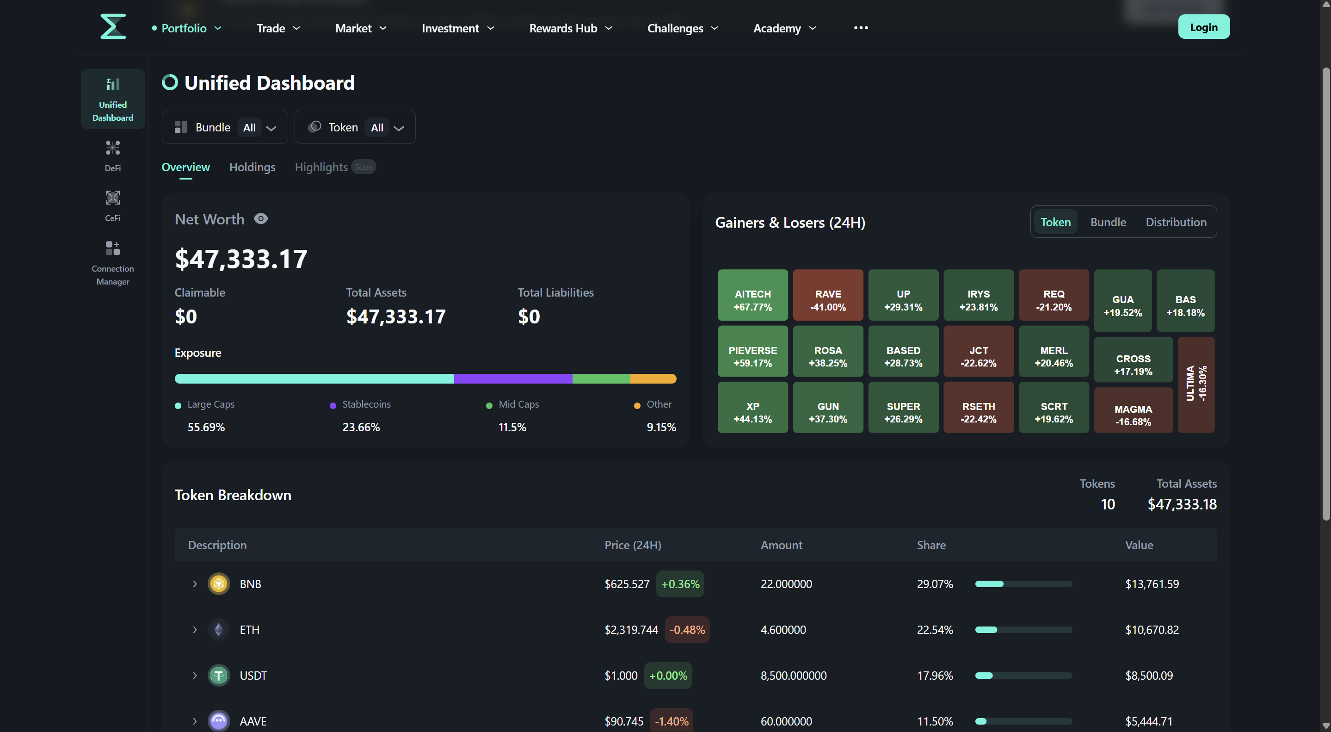Click the Bundle filter grid icon

tap(181, 127)
